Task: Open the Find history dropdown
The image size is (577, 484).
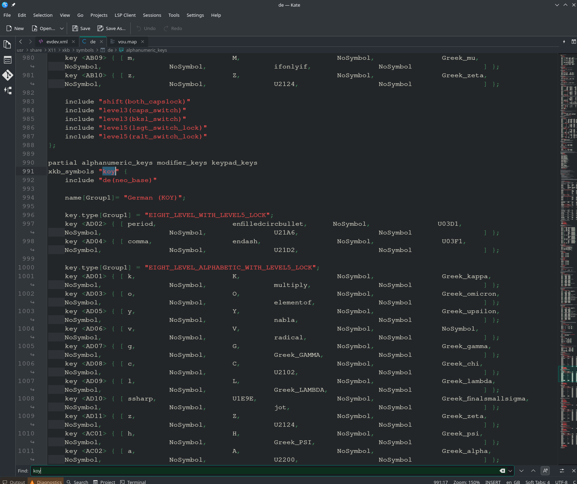Action: (510, 471)
